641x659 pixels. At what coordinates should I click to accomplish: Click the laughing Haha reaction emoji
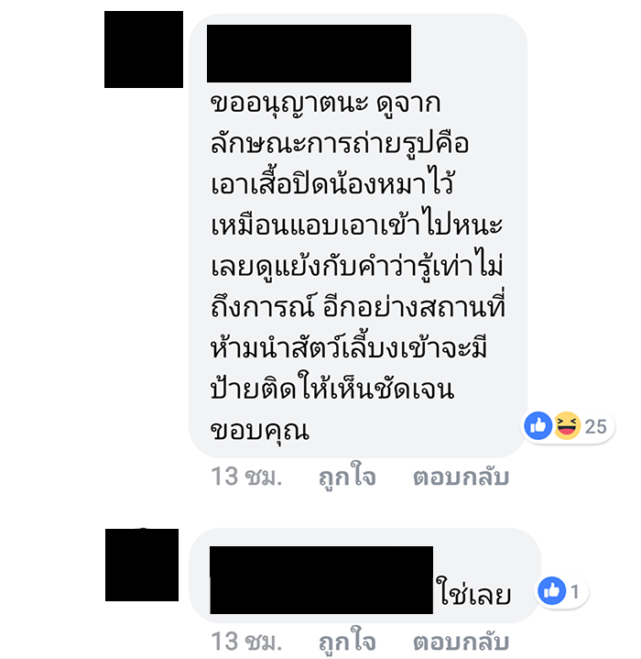click(x=567, y=426)
